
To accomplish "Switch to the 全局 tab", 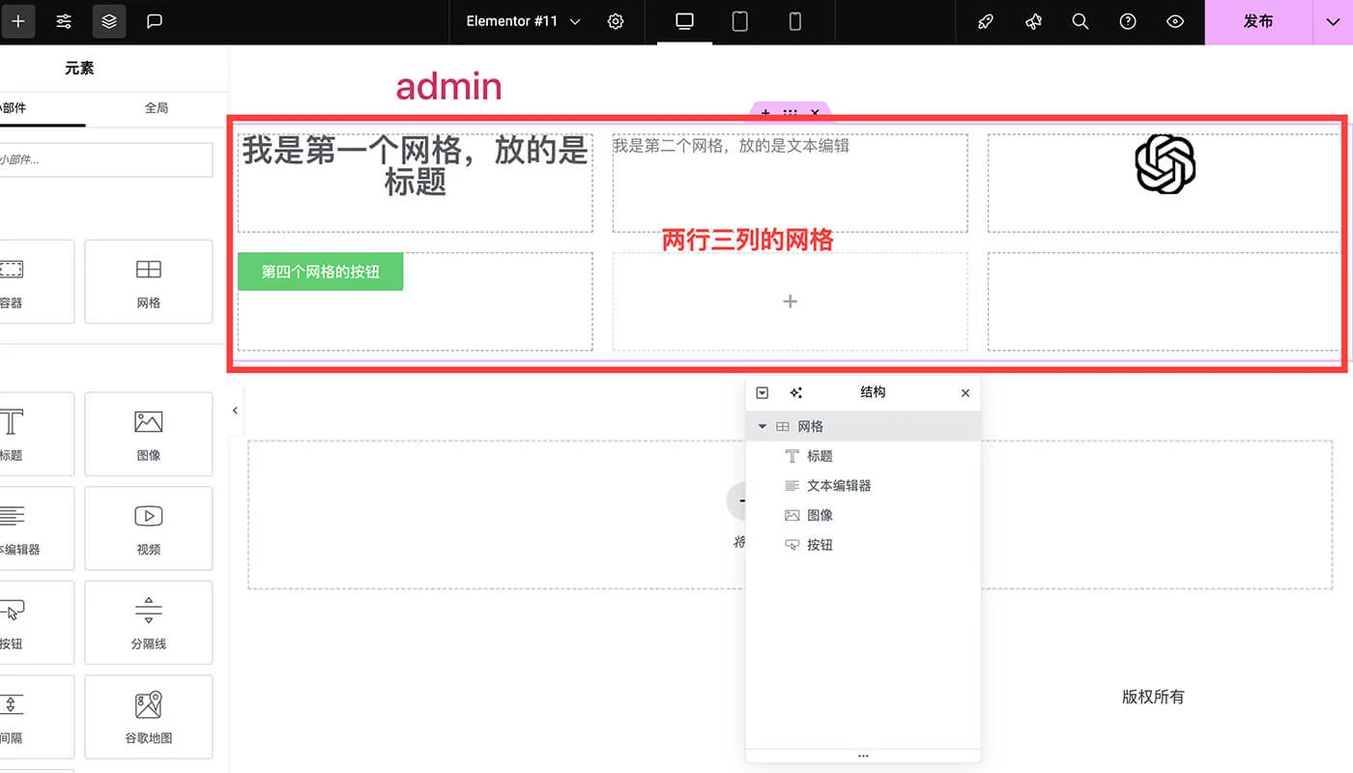I will pos(158,109).
